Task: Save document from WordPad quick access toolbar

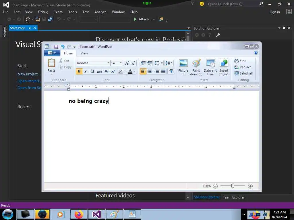Action: pyautogui.click(x=56, y=47)
